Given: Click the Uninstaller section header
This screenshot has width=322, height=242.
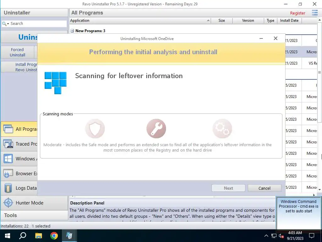Looking at the screenshot, I should pos(34,13).
